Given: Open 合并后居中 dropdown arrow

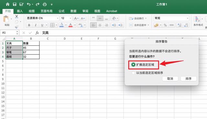Looking at the screenshot, I should pyautogui.click(x=148, y=25).
